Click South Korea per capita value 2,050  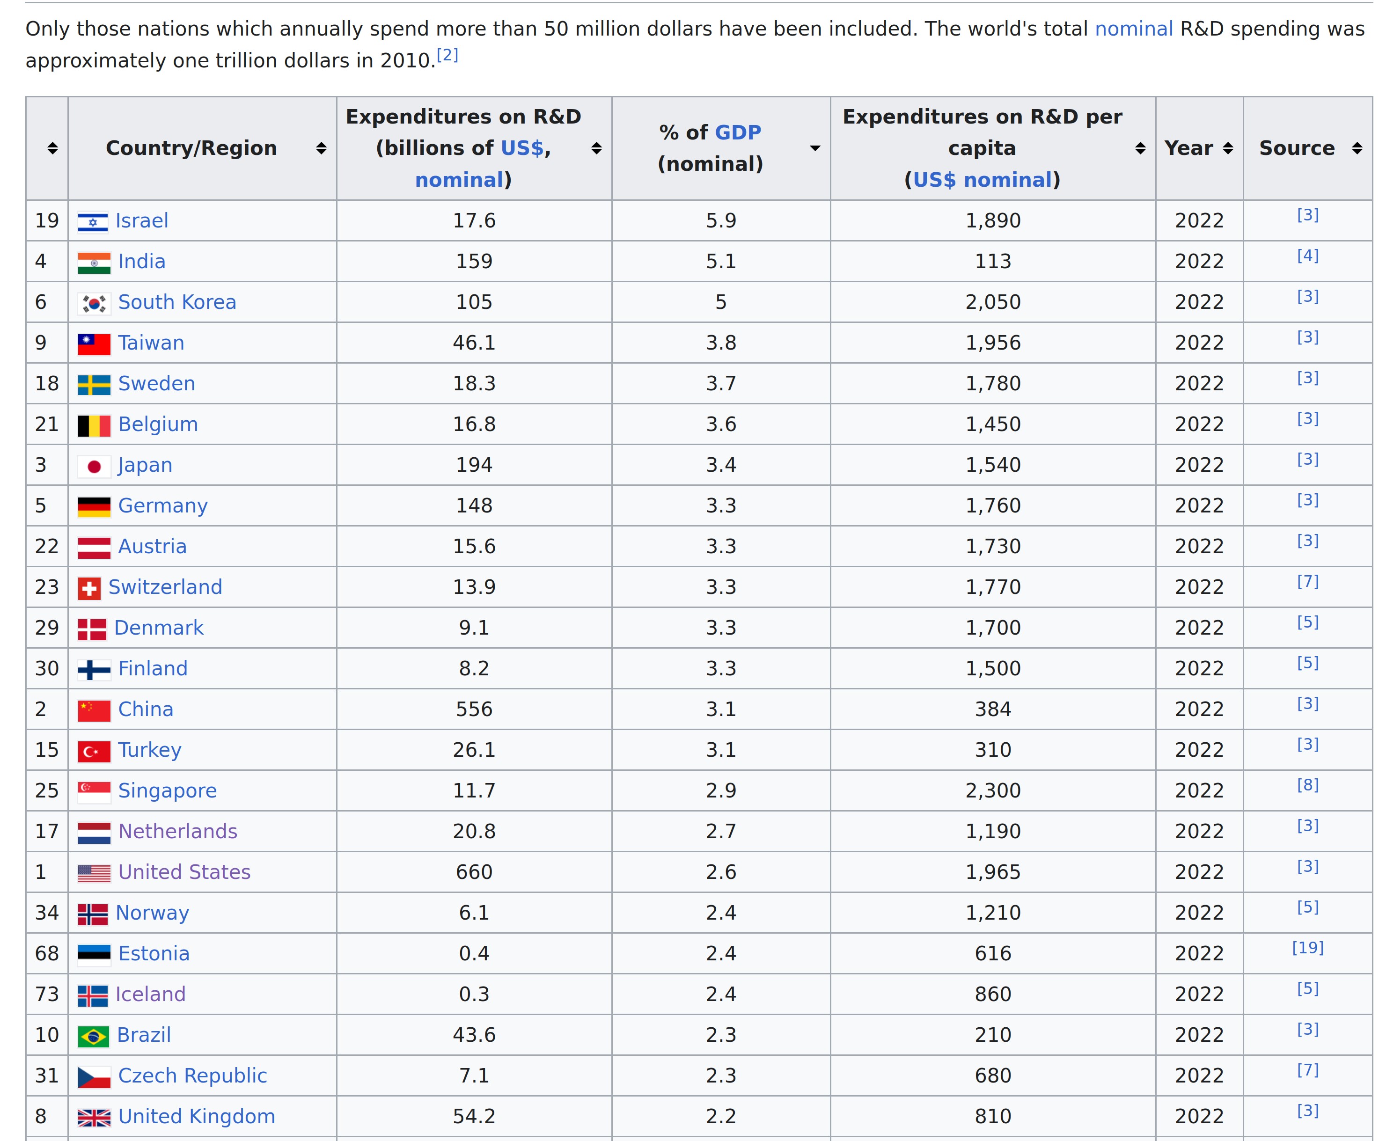click(x=993, y=302)
